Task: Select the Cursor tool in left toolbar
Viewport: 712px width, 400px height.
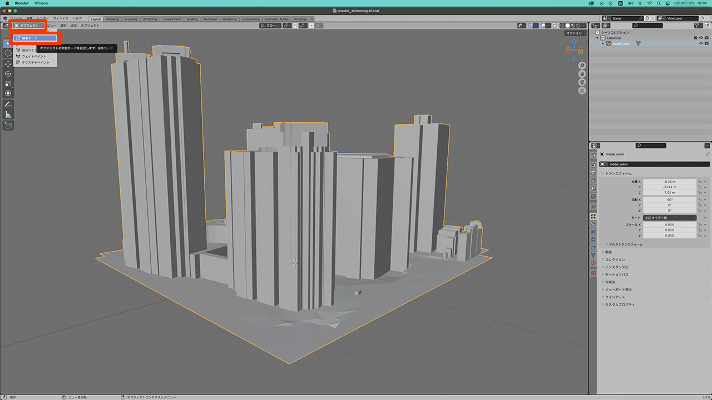Action: [x=8, y=53]
